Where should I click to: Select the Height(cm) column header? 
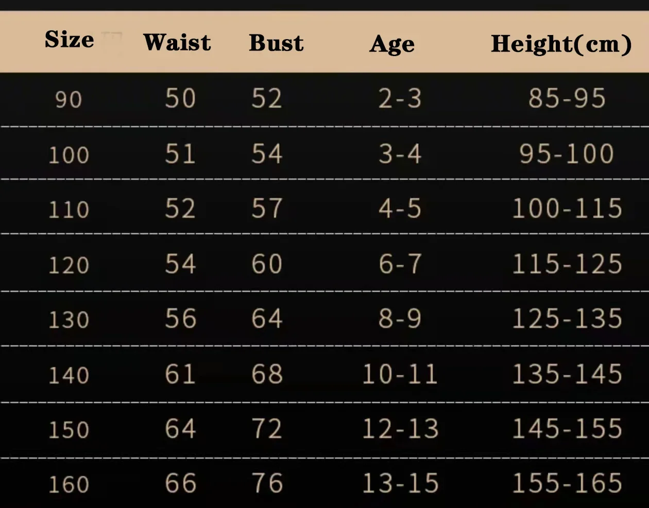[561, 44]
